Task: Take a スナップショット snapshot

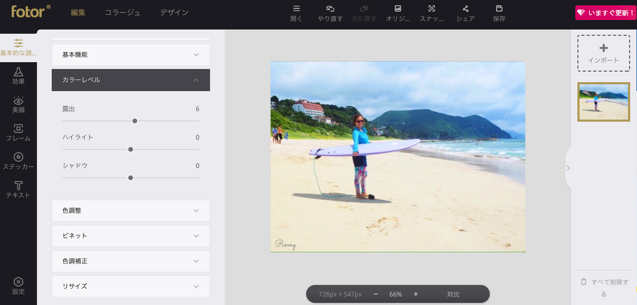Action: [432, 14]
